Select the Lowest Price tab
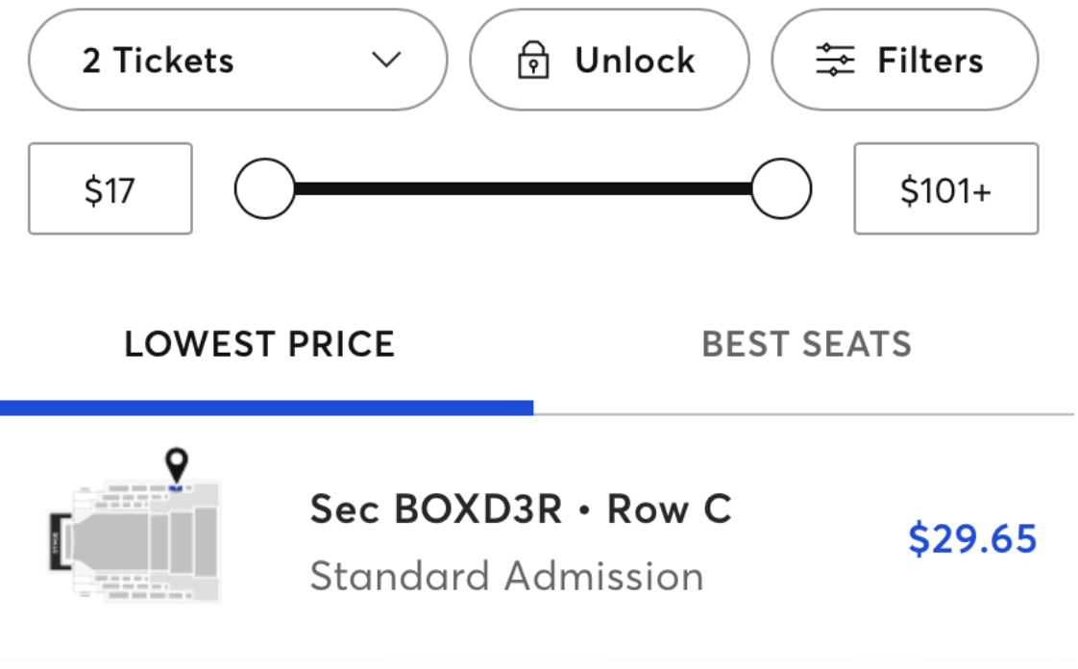 259,344
